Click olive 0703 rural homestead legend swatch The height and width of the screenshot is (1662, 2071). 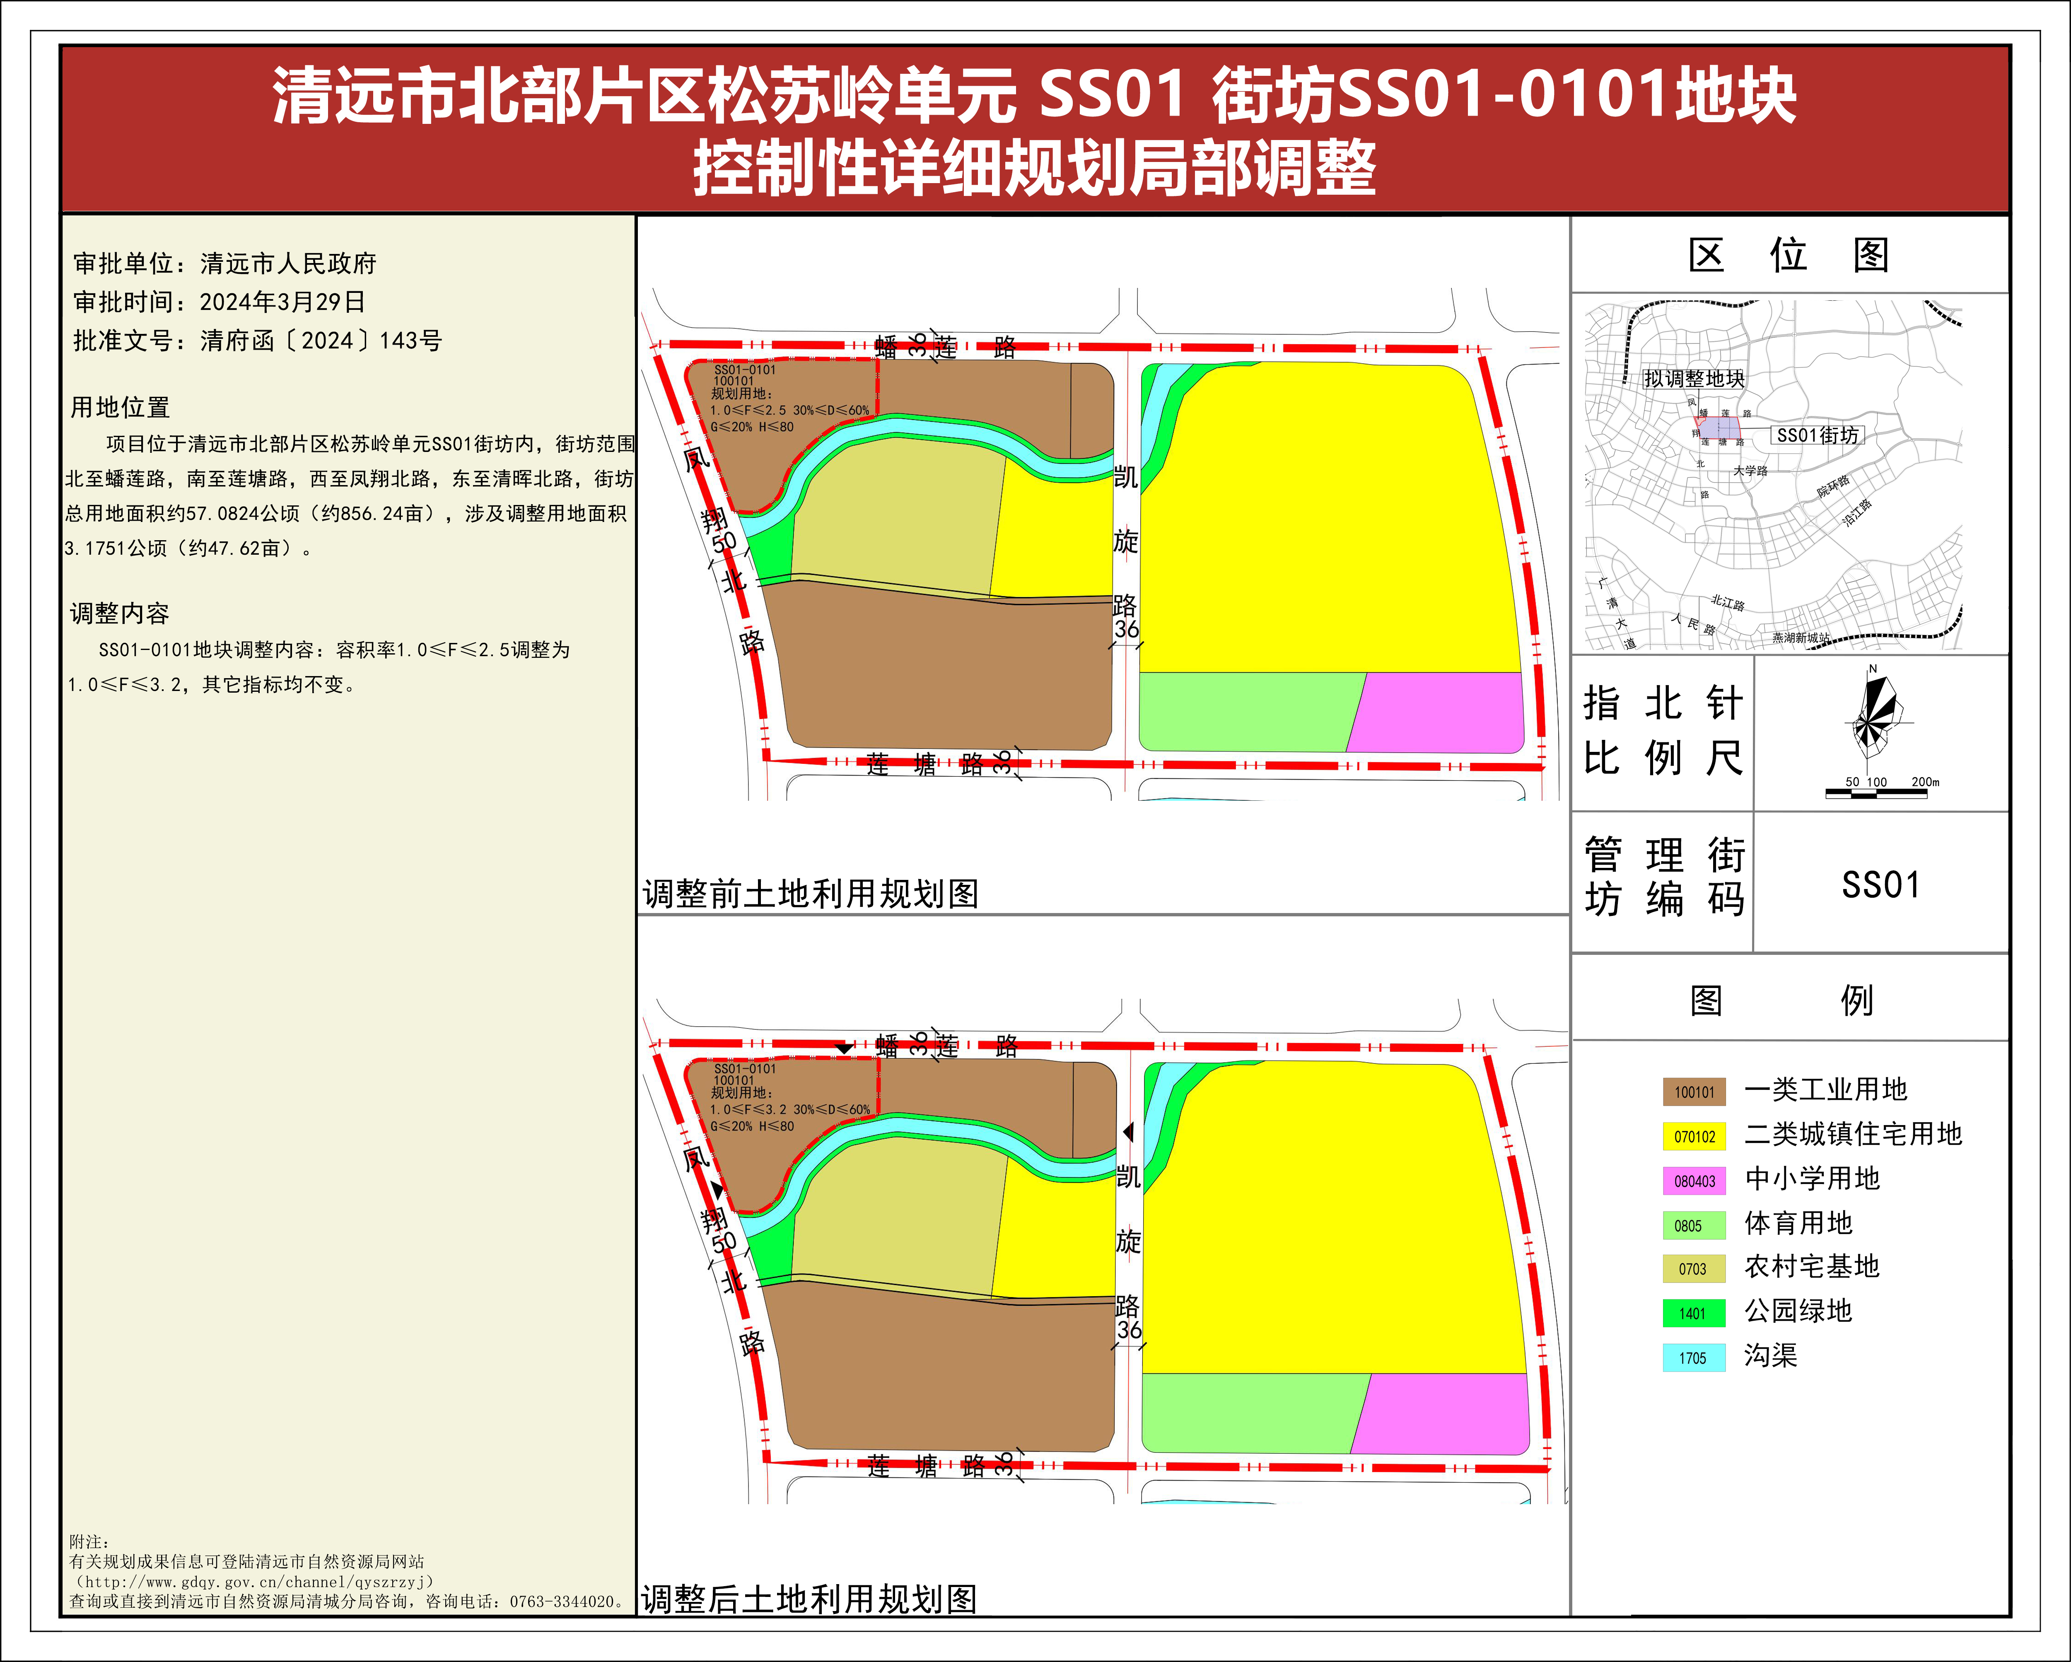pyautogui.click(x=1694, y=1269)
